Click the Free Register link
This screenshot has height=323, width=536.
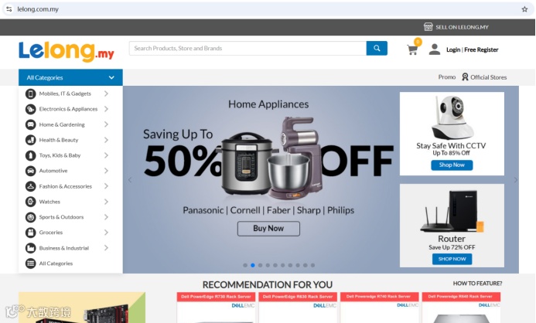click(481, 50)
